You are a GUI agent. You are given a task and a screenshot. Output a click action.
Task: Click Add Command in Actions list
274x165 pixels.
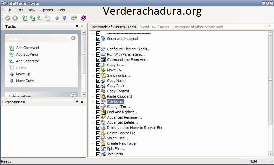(x=28, y=48)
